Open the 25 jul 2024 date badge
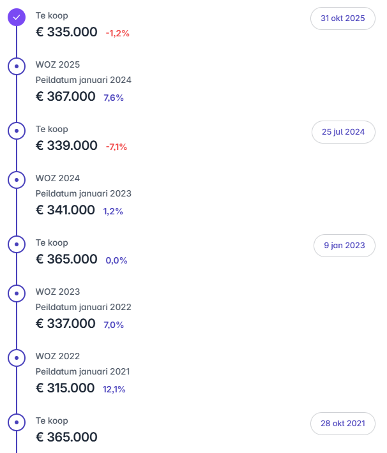Image resolution: width=387 pixels, height=453 pixels. pos(343,132)
